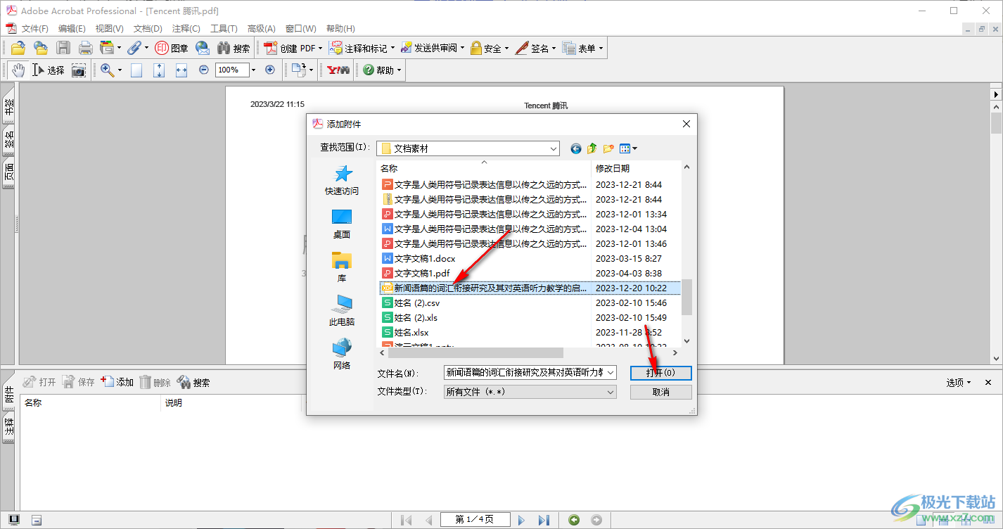Open the 编辑(E) menu
Screen dimensions: 1003x529
click(x=72, y=29)
